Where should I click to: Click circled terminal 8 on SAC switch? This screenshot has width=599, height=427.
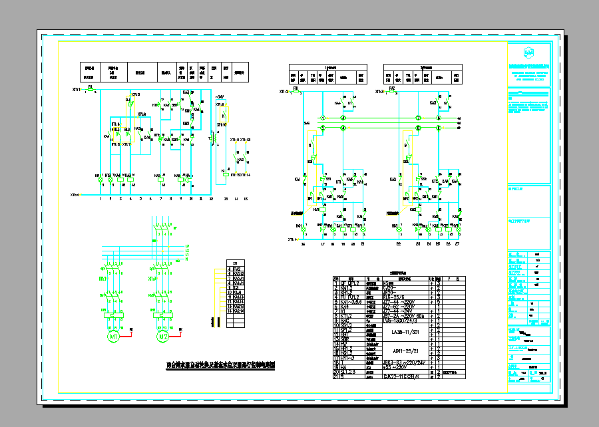[419, 128]
